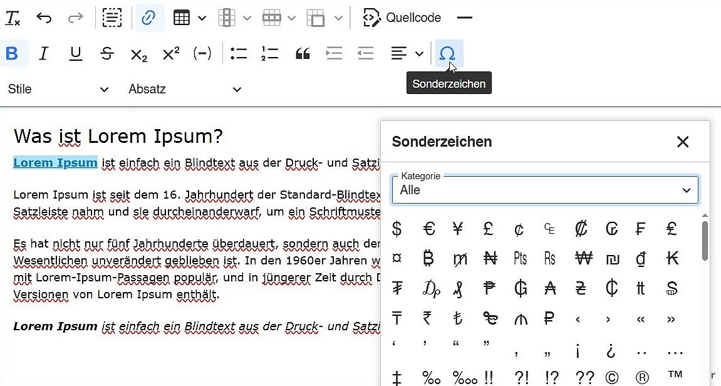The height and width of the screenshot is (386, 721).
Task: Remove text formatting with the Tx tool
Action: coord(14,17)
